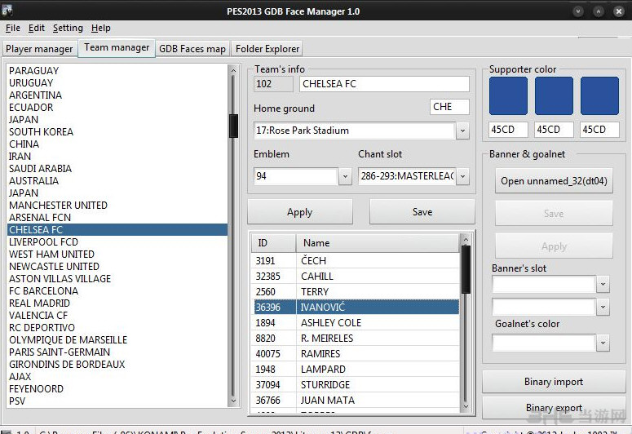The width and height of the screenshot is (632, 434).
Task: Click Apply button under Team's info
Action: coord(300,212)
